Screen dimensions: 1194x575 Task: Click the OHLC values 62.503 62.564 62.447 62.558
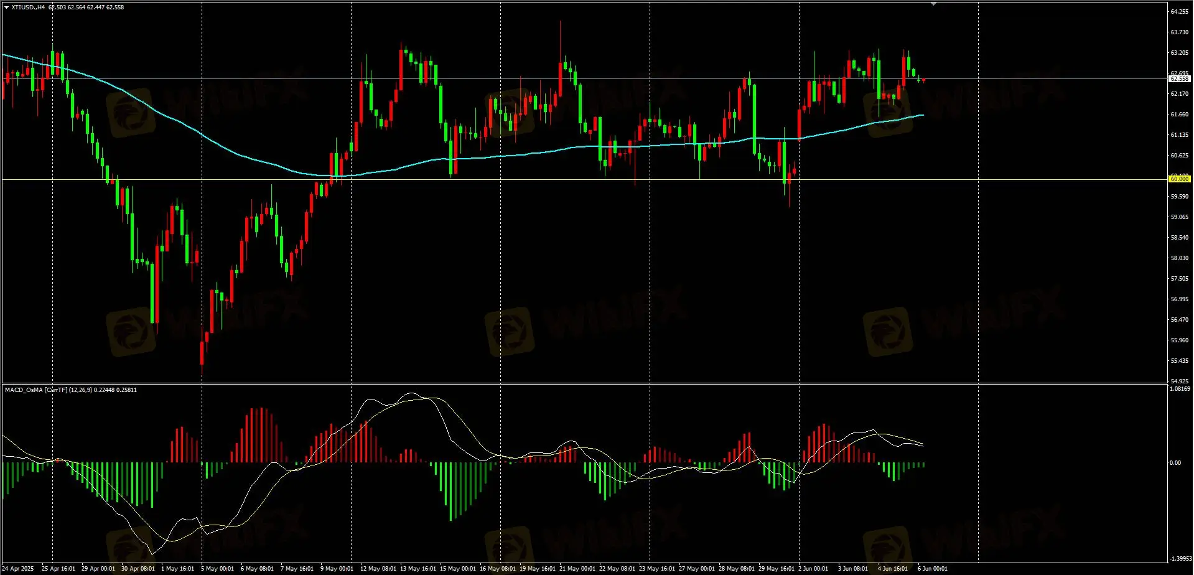[x=86, y=7]
